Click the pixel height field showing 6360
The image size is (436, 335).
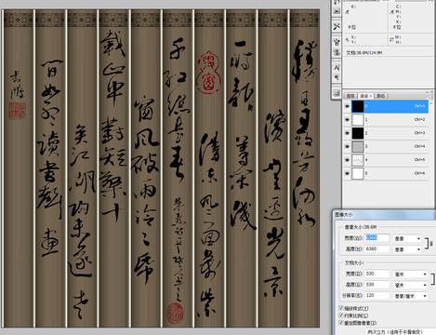(377, 248)
